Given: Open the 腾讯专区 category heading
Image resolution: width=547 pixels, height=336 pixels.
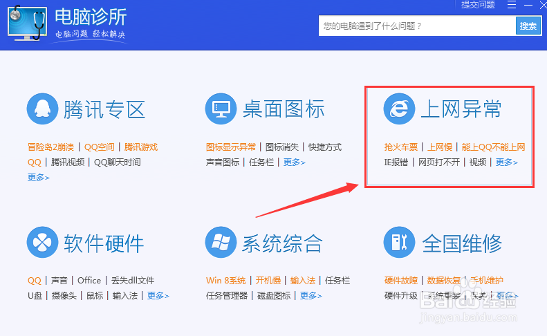Looking at the screenshot, I should tap(104, 109).
